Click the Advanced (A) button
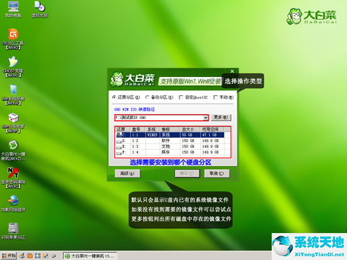This screenshot has width=347, height=260. tap(127, 174)
